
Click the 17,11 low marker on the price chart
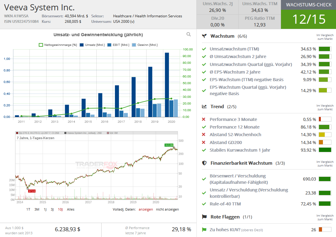click(x=32, y=191)
